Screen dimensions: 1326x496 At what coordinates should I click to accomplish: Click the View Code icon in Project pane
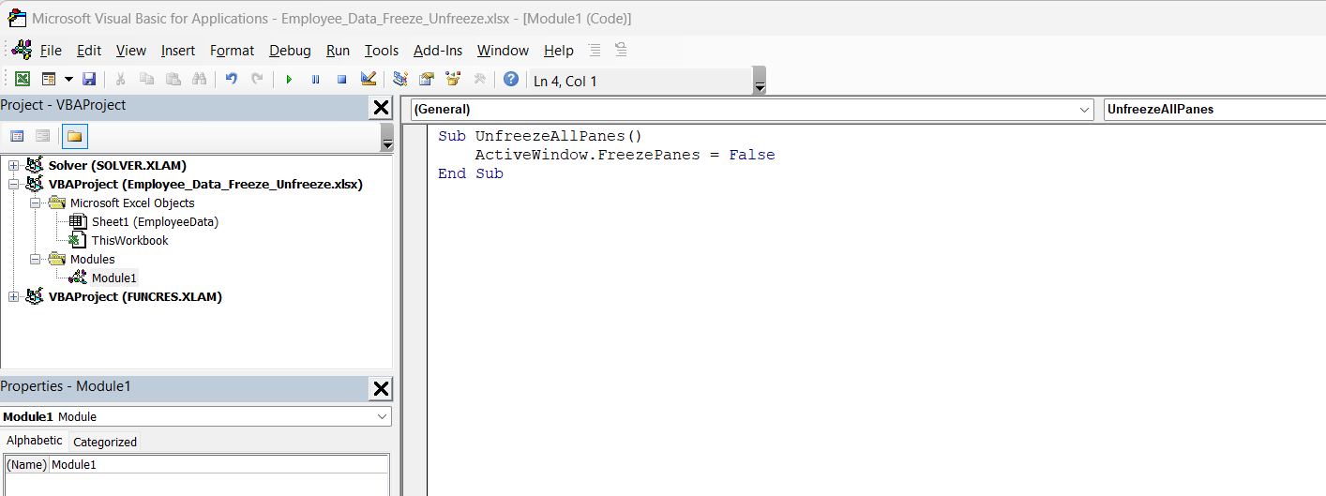pyautogui.click(x=17, y=136)
